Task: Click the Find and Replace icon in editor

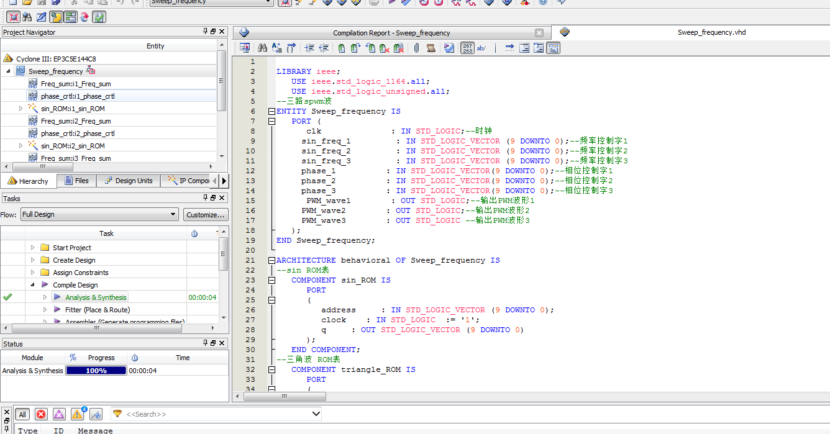Action: tap(277, 48)
